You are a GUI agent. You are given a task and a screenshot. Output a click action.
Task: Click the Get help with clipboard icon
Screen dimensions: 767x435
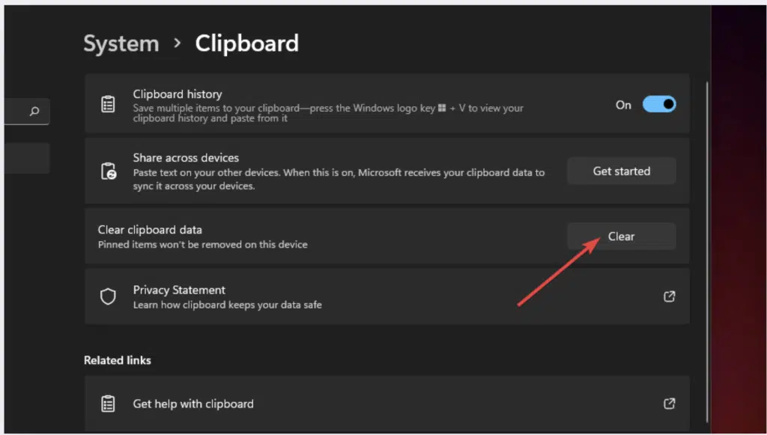point(108,404)
